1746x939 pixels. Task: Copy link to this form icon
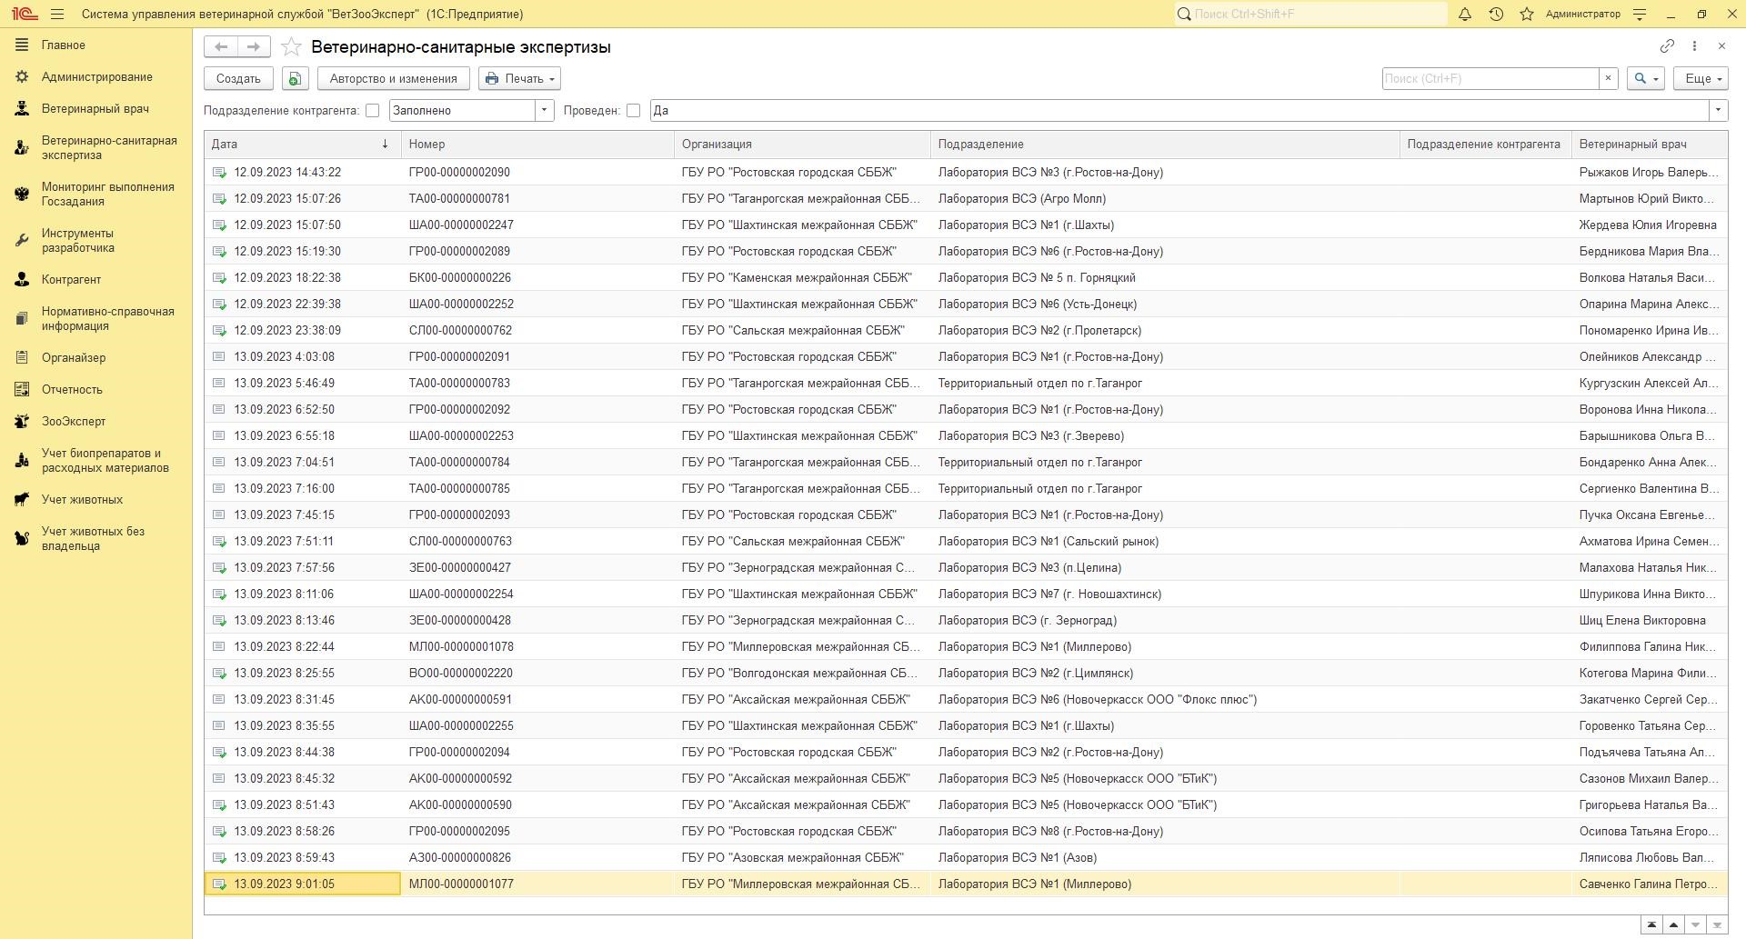pyautogui.click(x=1667, y=45)
